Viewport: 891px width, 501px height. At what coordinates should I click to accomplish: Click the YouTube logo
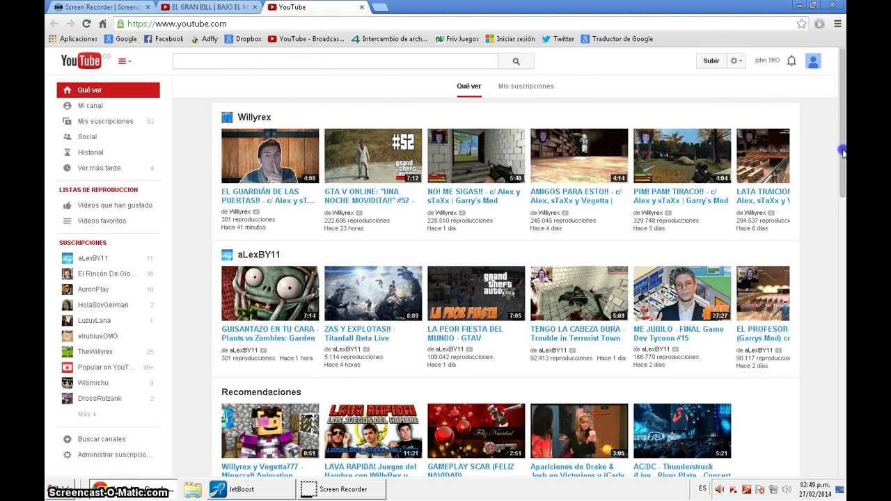82,61
